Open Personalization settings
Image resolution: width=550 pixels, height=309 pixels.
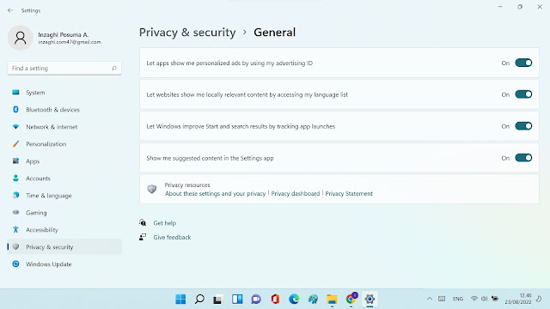tap(64, 144)
